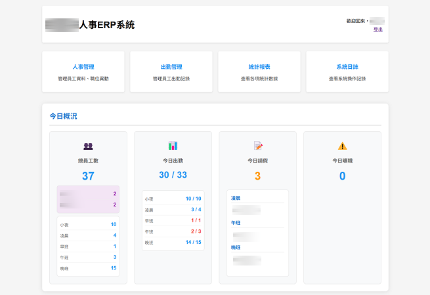
Task: Click the 午班 row with value 3
Action: click(x=88, y=257)
